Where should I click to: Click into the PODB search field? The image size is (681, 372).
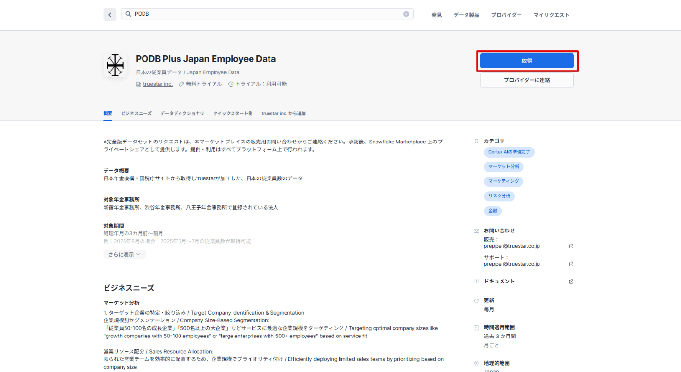(x=268, y=14)
